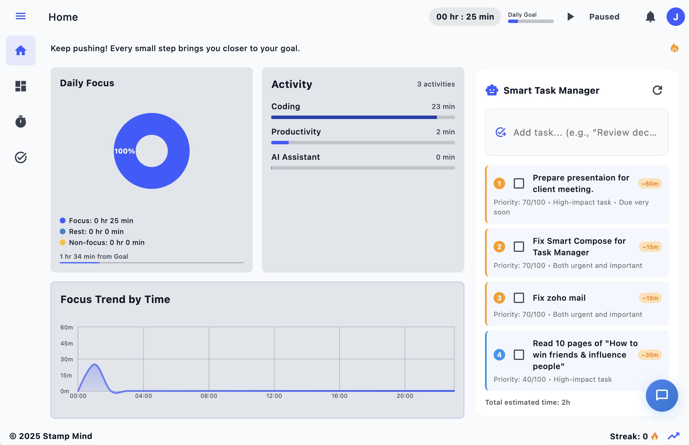
Task: Click the trend arrow icon near Streak
Action: tap(673, 436)
